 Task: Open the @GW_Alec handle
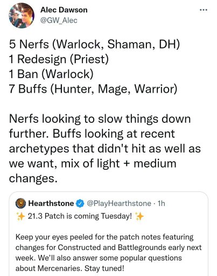[x=59, y=20]
